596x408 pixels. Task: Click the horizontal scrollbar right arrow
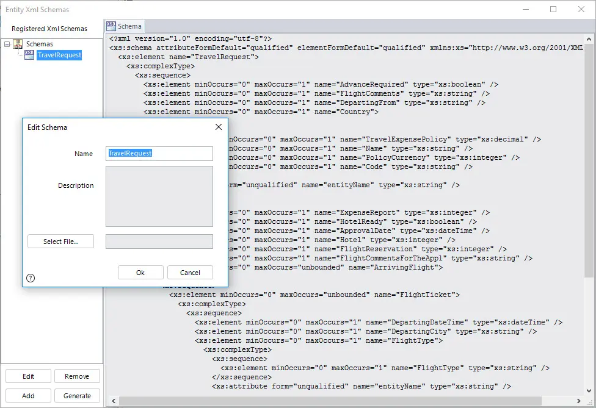(578, 401)
